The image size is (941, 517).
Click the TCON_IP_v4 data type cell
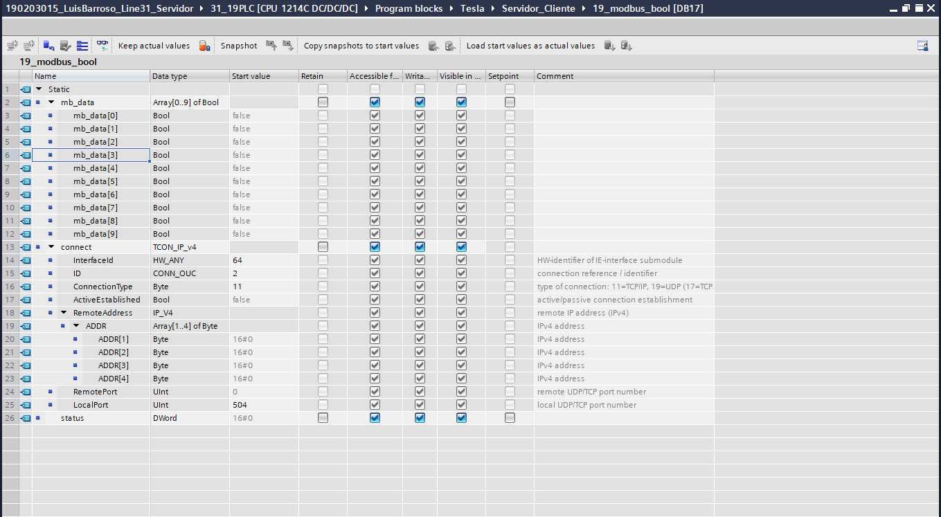(x=190, y=247)
